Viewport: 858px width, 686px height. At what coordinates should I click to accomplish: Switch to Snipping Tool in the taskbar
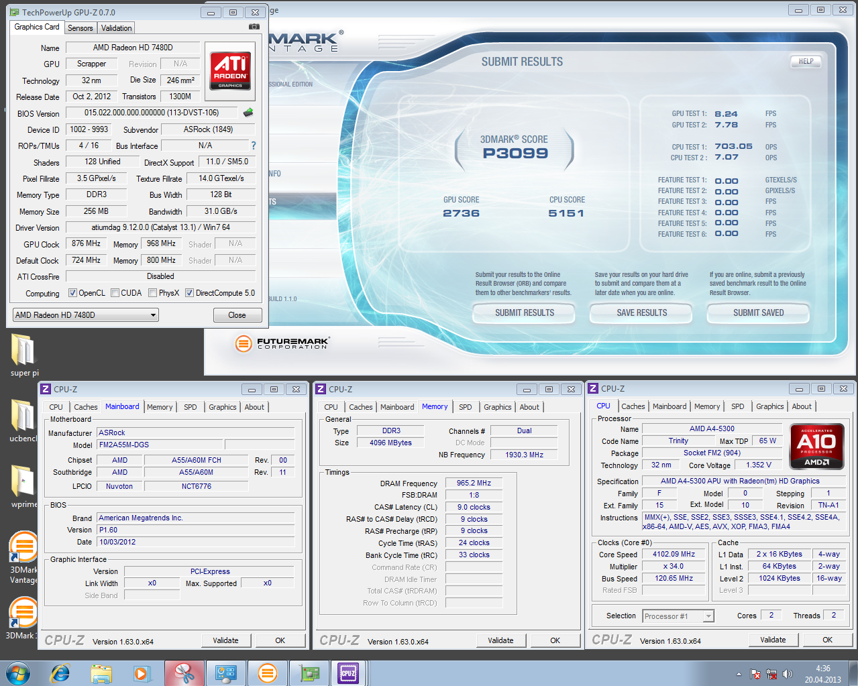pos(184,673)
